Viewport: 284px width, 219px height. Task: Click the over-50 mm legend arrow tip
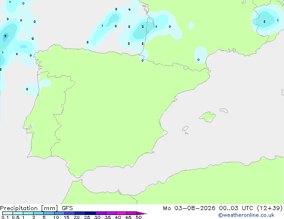(142, 213)
